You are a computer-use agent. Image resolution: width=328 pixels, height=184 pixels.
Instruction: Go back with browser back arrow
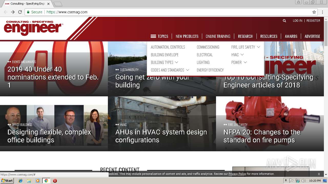(x=6, y=12)
